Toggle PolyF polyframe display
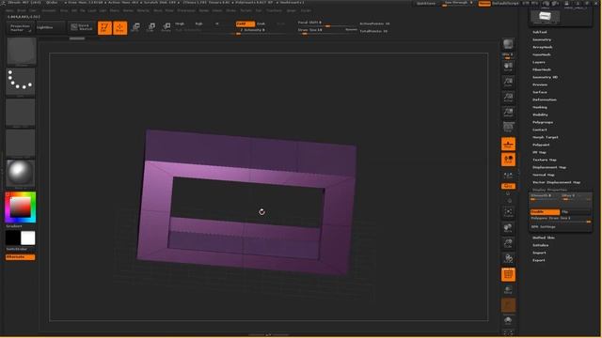 pyautogui.click(x=508, y=274)
